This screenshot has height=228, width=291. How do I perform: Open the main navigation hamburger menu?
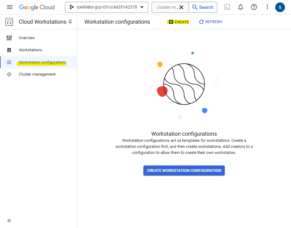10,7
